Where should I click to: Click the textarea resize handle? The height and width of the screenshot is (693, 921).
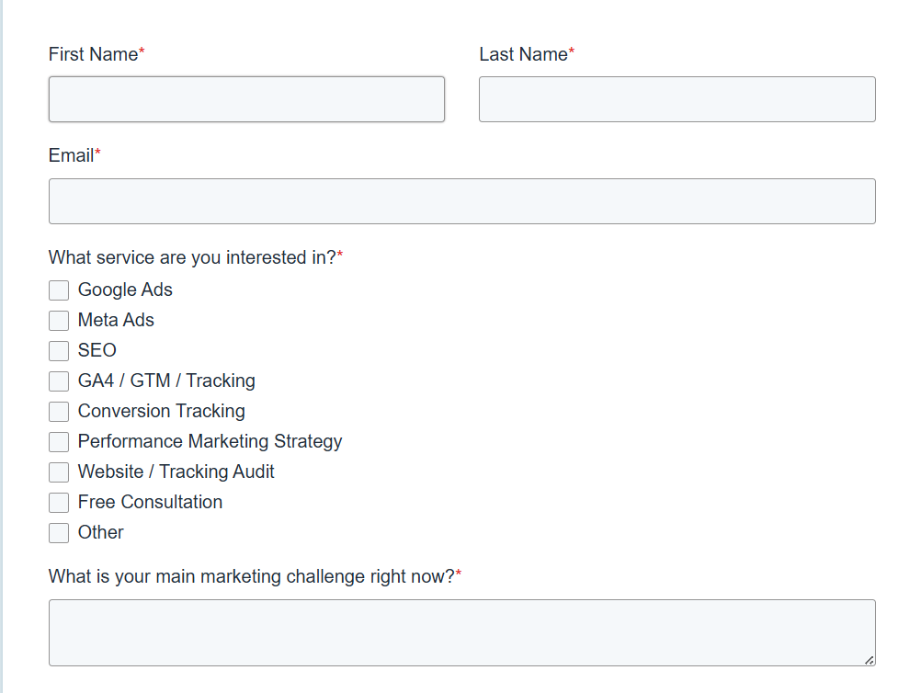(870, 660)
